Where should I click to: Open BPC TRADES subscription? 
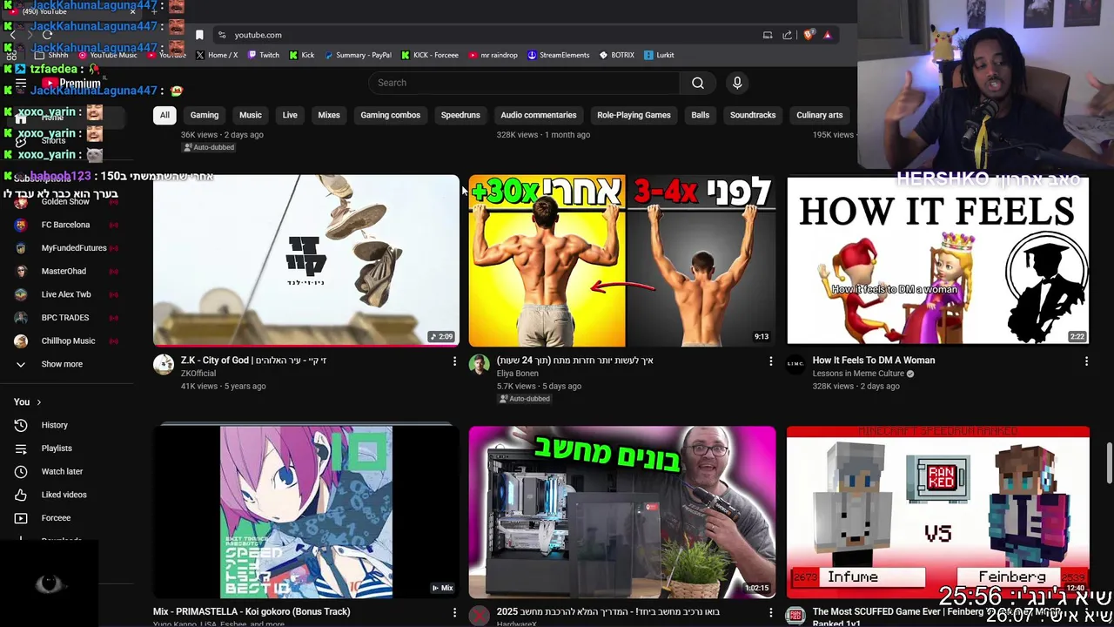coord(65,318)
